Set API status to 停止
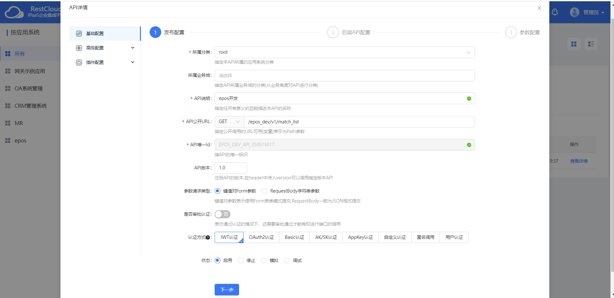The height and width of the screenshot is (298, 614). [241, 260]
